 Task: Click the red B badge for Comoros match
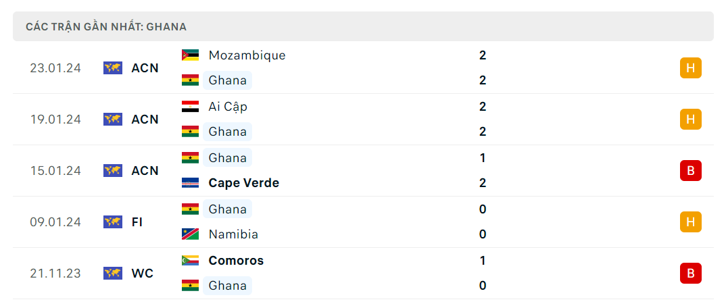pos(691,274)
